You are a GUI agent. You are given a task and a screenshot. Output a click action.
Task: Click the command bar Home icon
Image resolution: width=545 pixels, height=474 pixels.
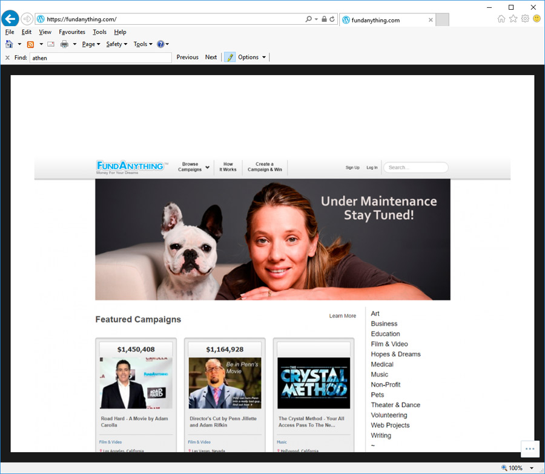pyautogui.click(x=9, y=44)
